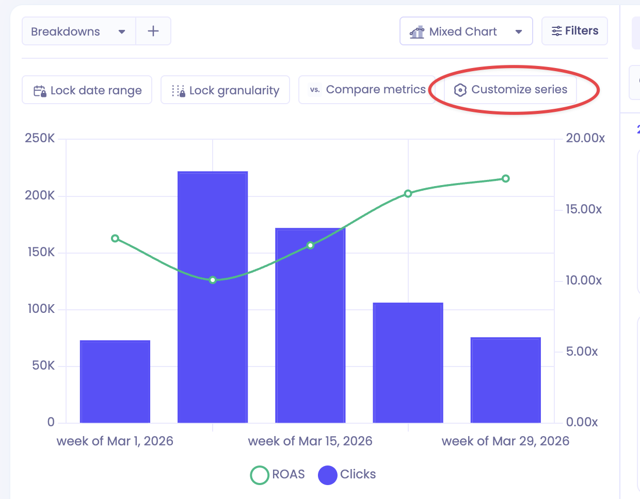Click the Mixed Chart icon
Screen dimensions: 640x499
pos(417,32)
